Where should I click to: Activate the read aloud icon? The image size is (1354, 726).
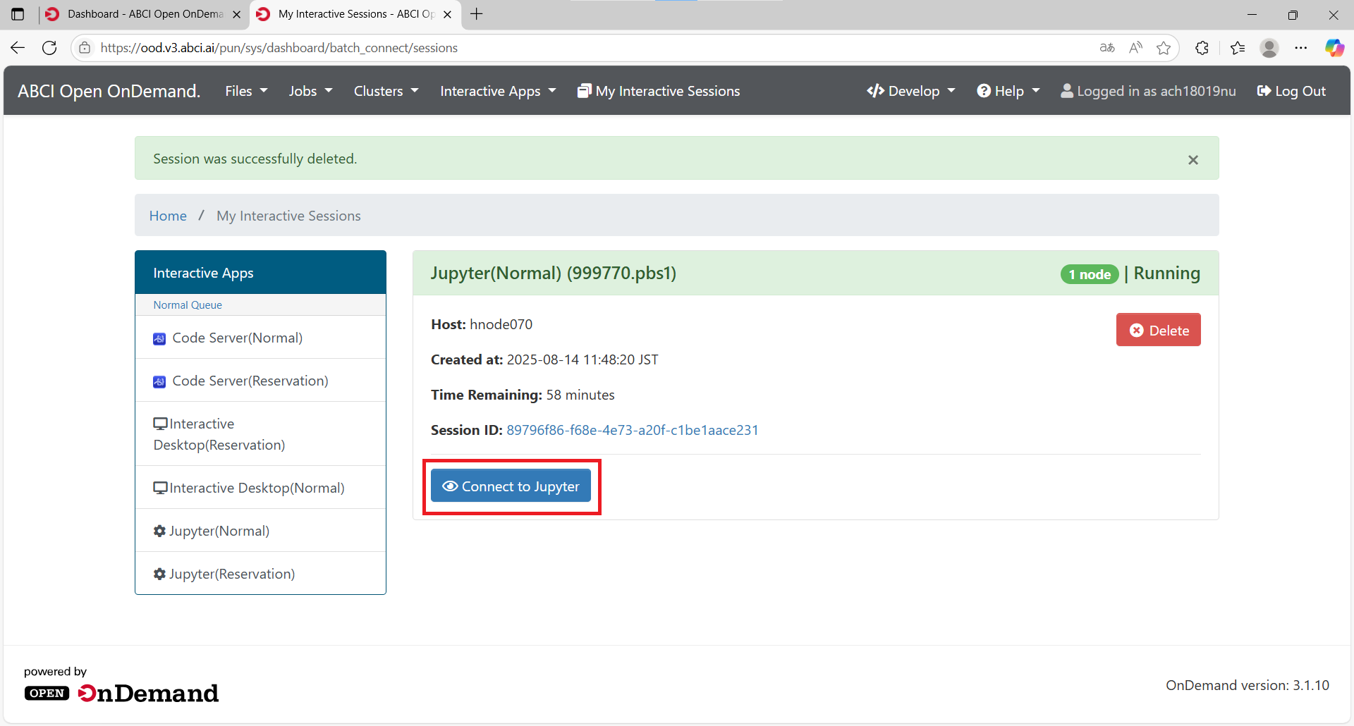[1135, 48]
